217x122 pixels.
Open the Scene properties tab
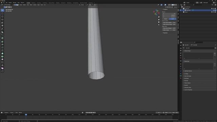click(x=181, y=56)
